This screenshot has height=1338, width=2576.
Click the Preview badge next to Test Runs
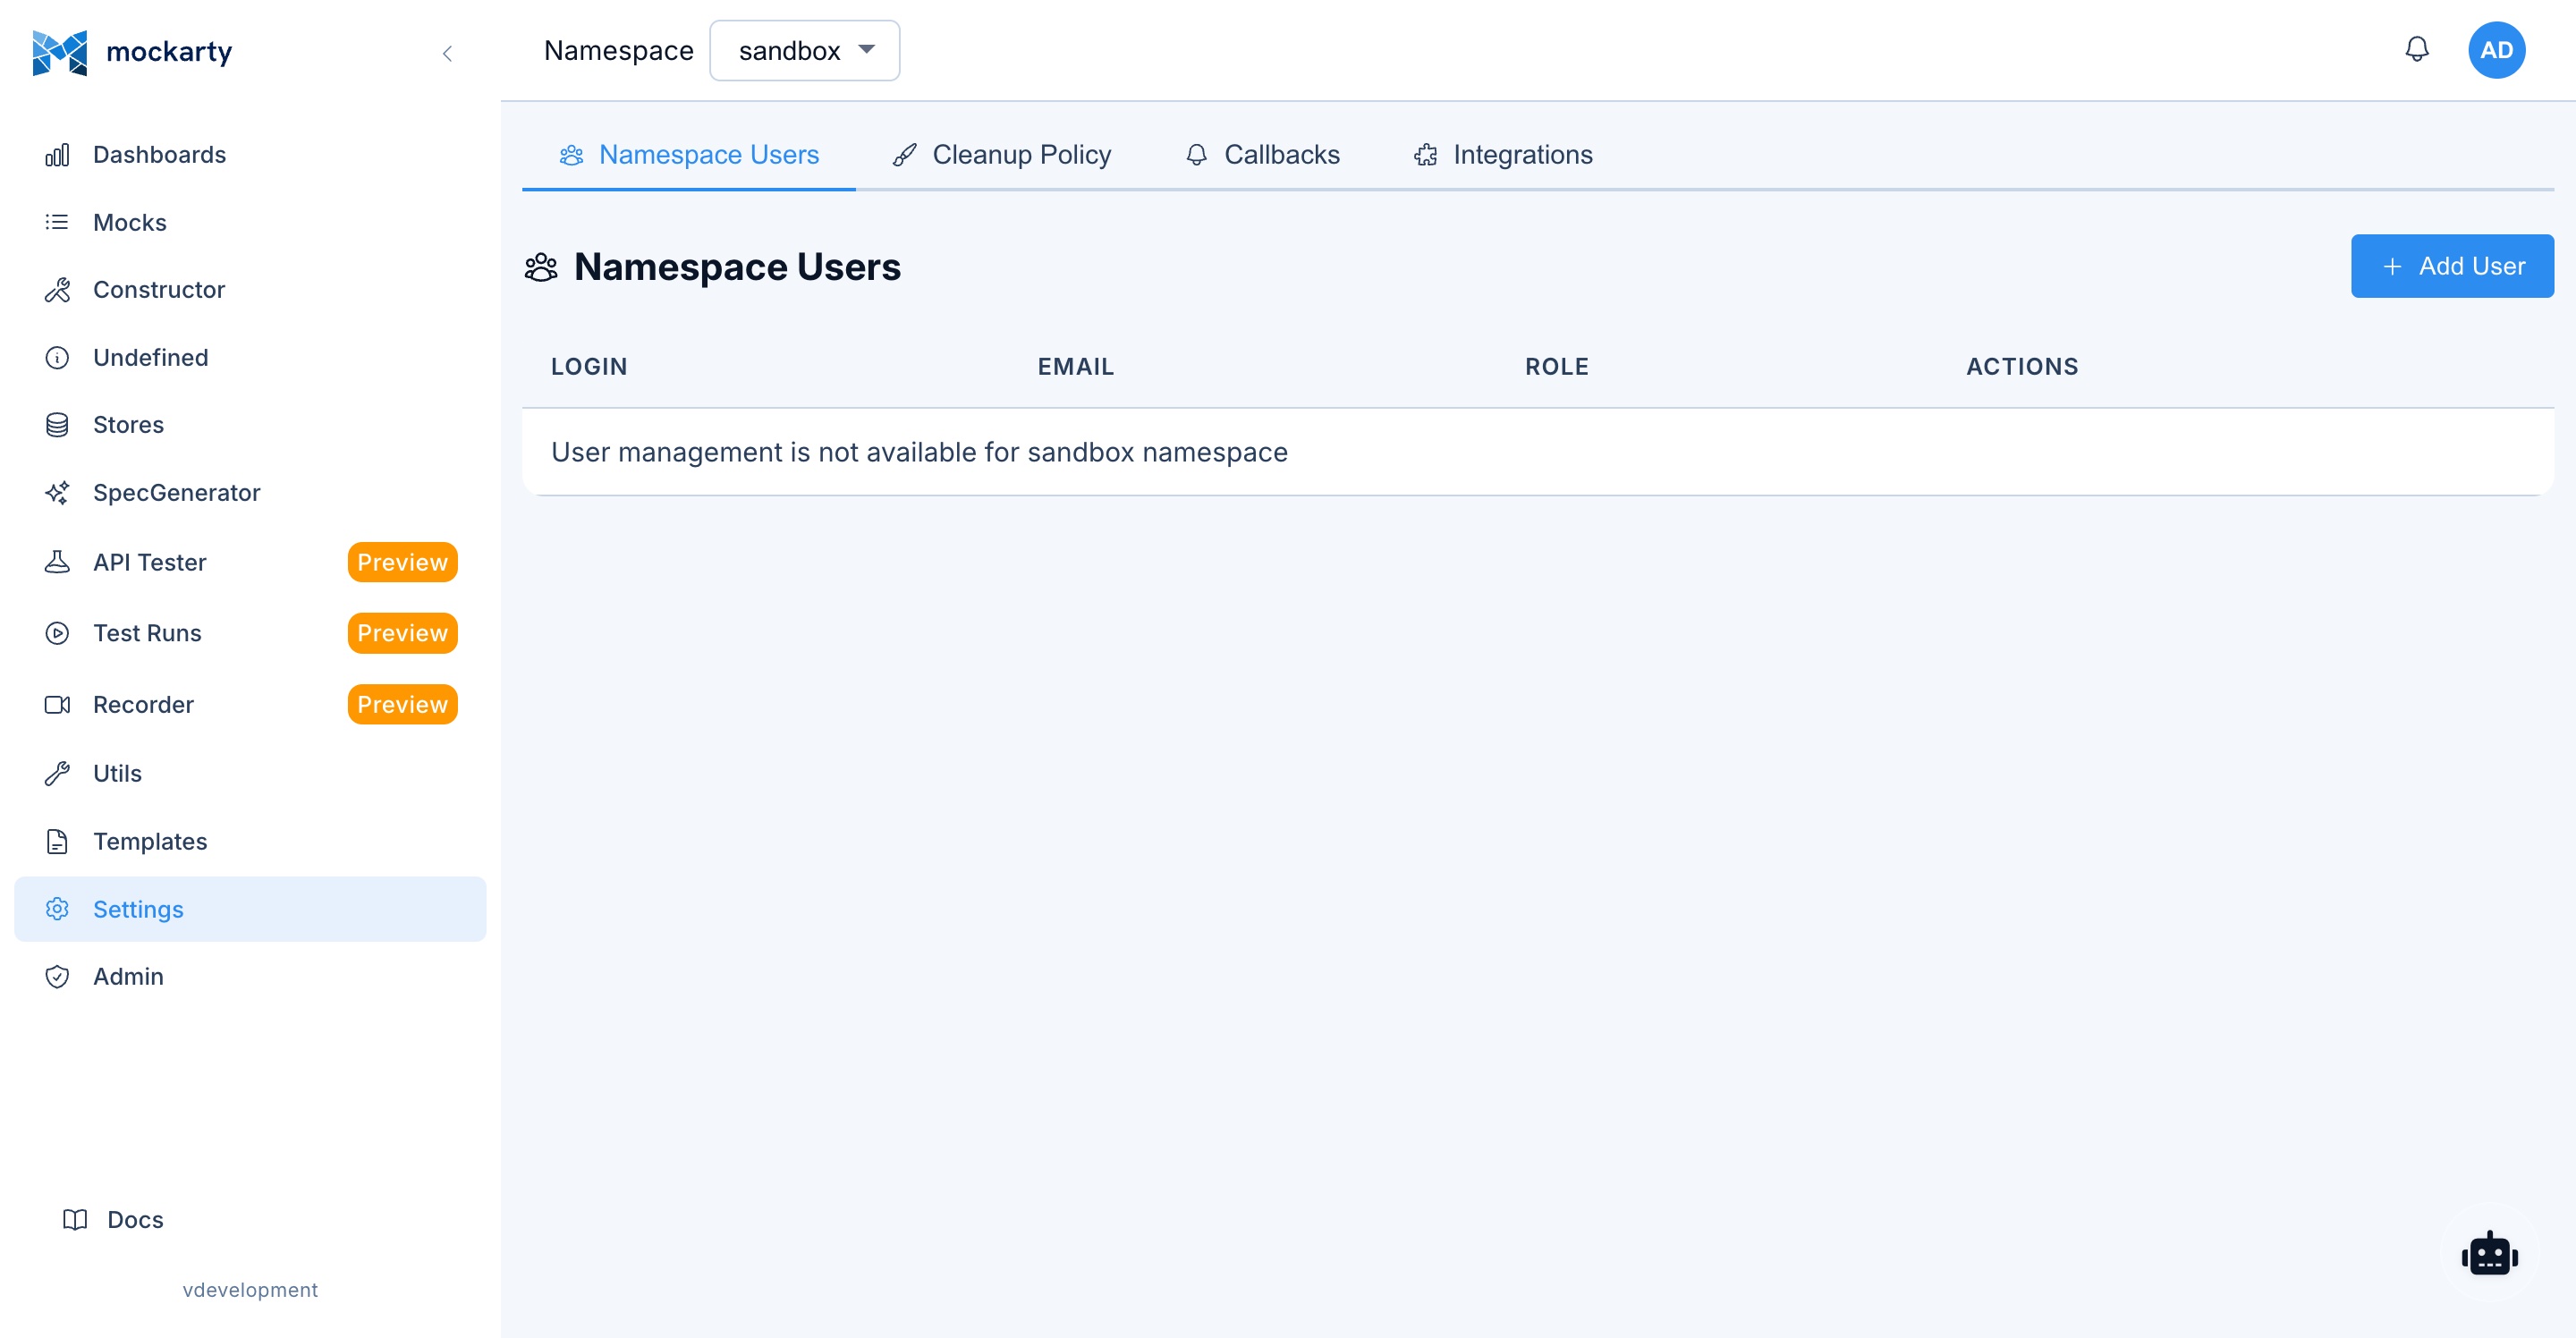coord(402,633)
